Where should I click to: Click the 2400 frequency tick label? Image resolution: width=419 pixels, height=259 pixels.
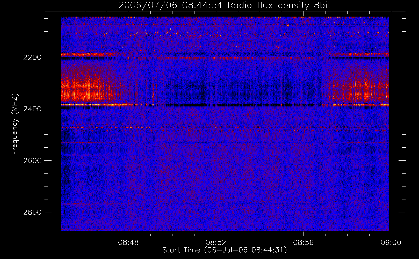(x=32, y=109)
